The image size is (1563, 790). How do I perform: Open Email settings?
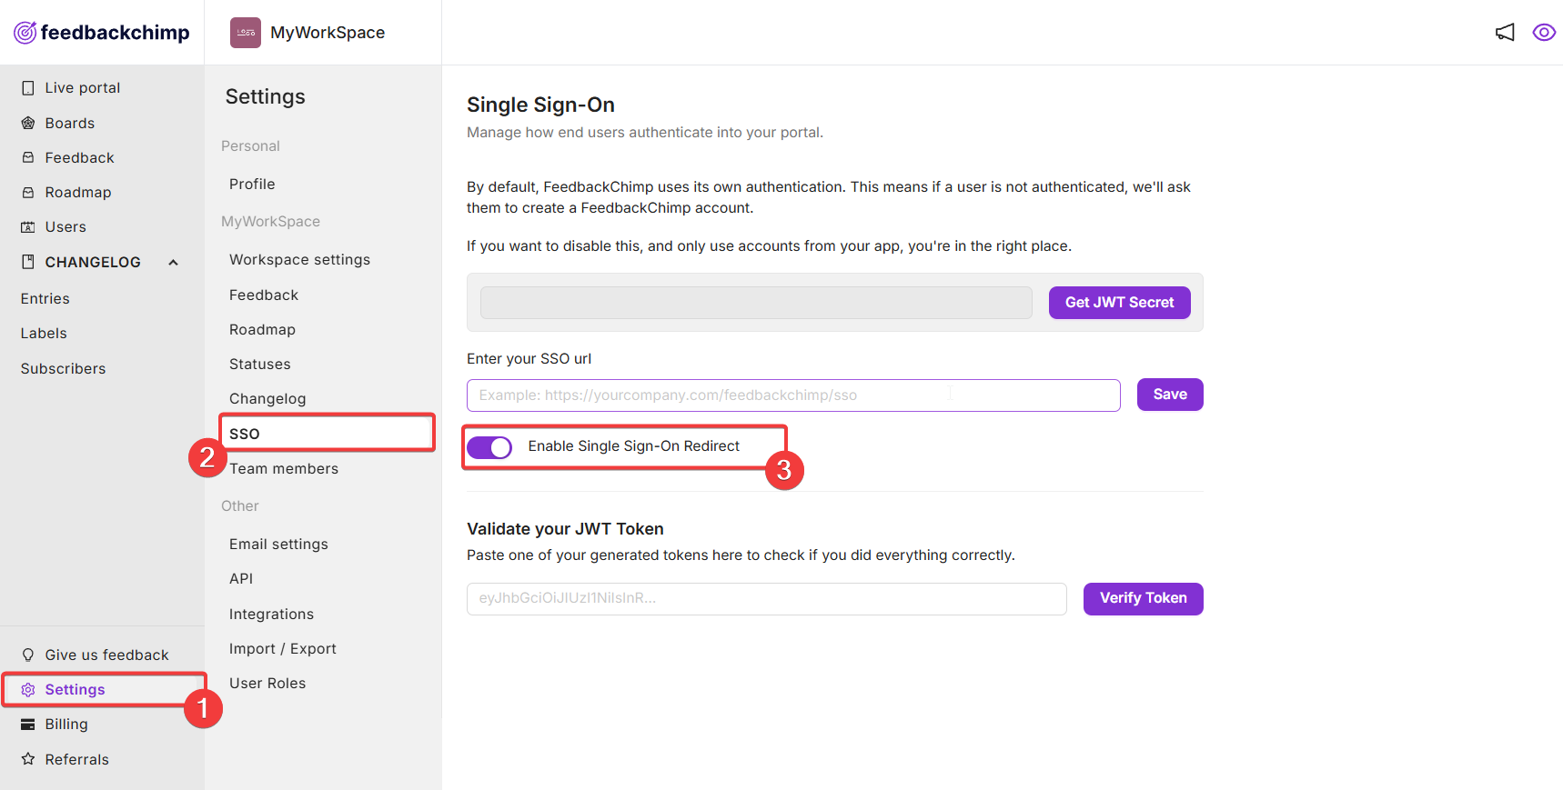[278, 544]
